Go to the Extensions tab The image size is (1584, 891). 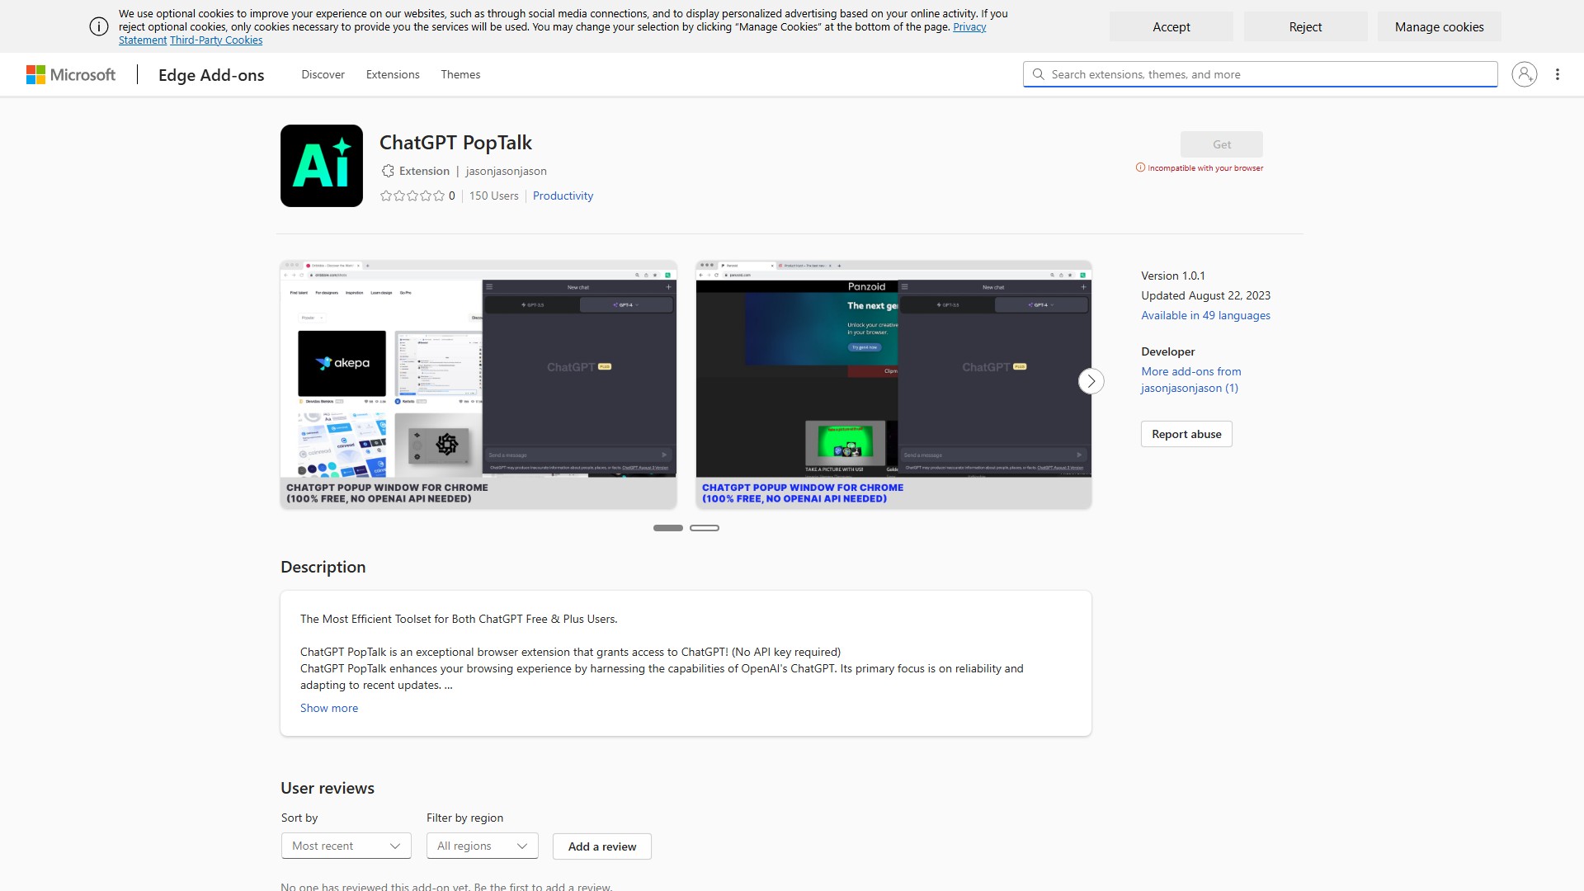(393, 74)
